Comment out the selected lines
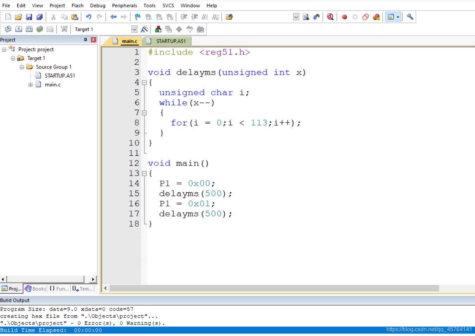 tap(205, 17)
